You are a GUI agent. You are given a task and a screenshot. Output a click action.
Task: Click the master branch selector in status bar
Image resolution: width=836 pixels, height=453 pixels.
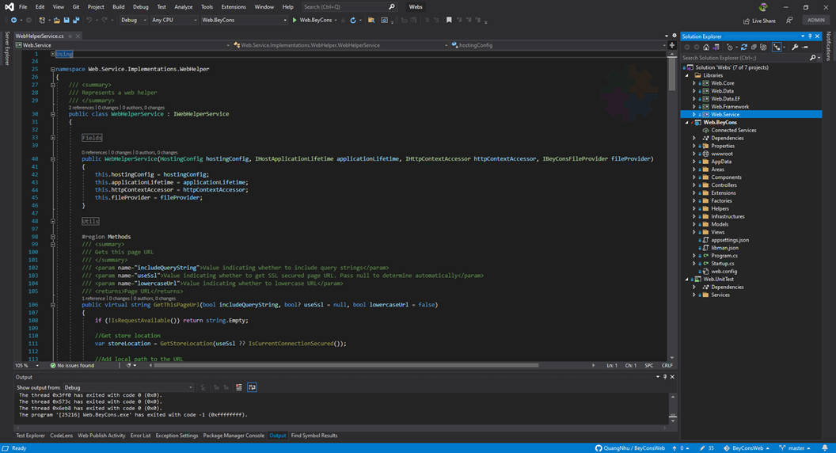click(x=795, y=448)
